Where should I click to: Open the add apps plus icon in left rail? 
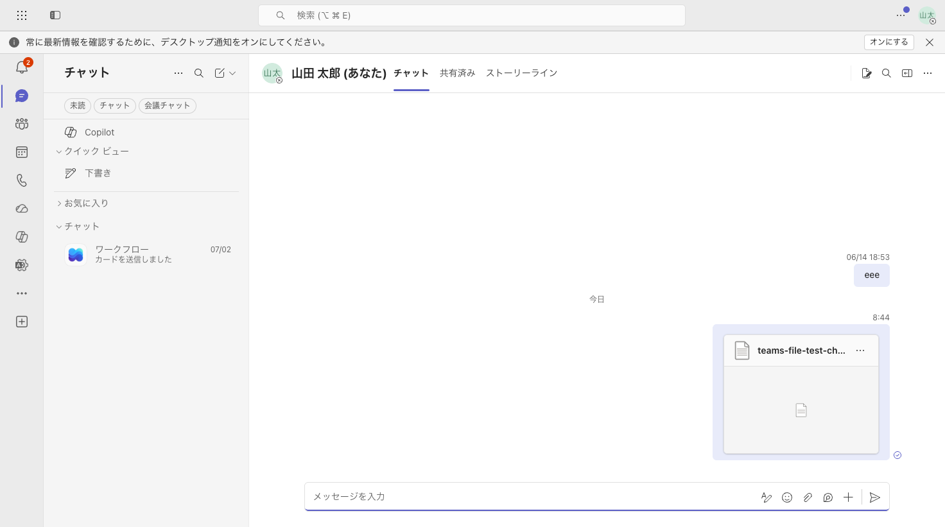pos(22,322)
